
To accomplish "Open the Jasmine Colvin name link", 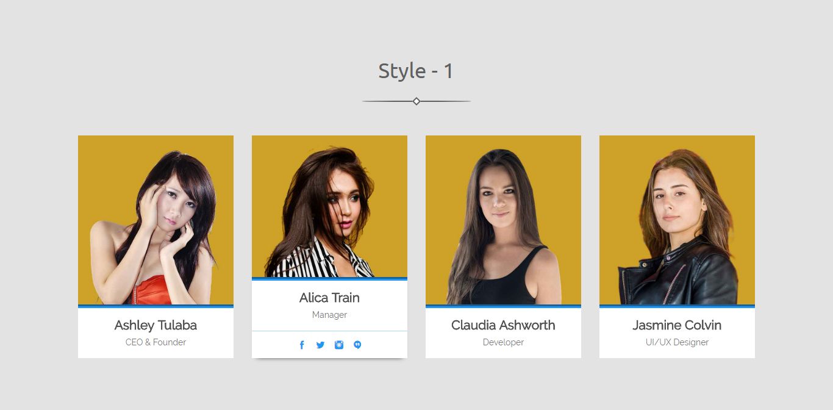I will [x=677, y=325].
